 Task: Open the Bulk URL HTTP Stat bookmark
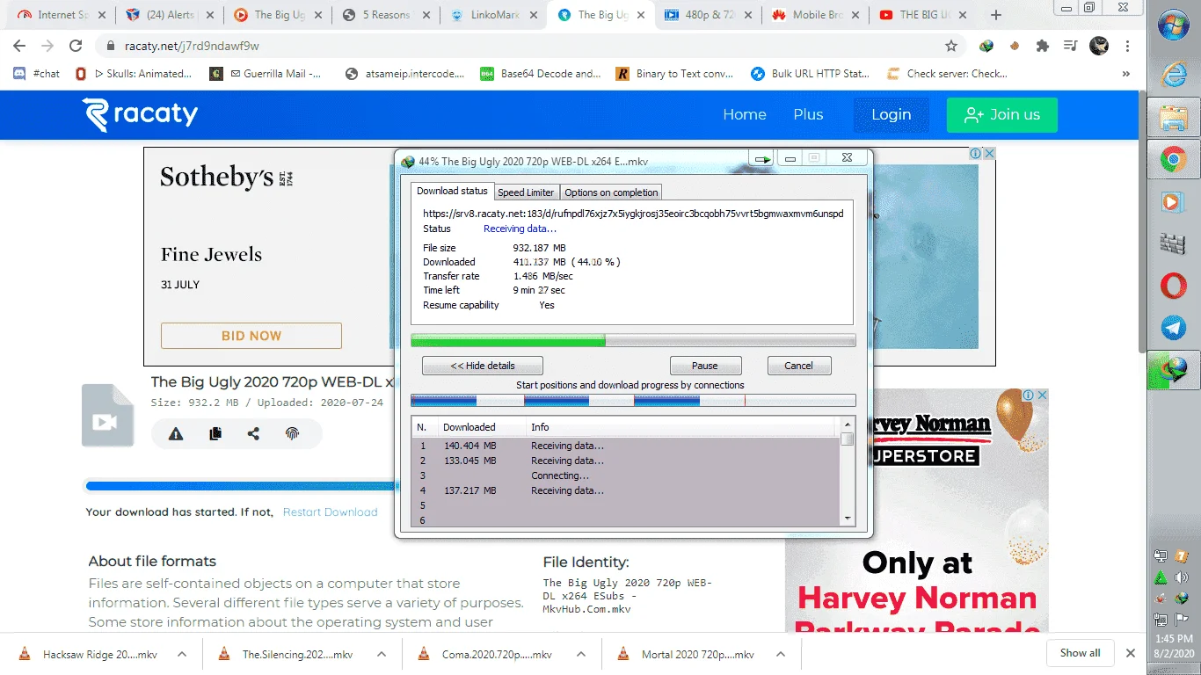pyautogui.click(x=810, y=74)
